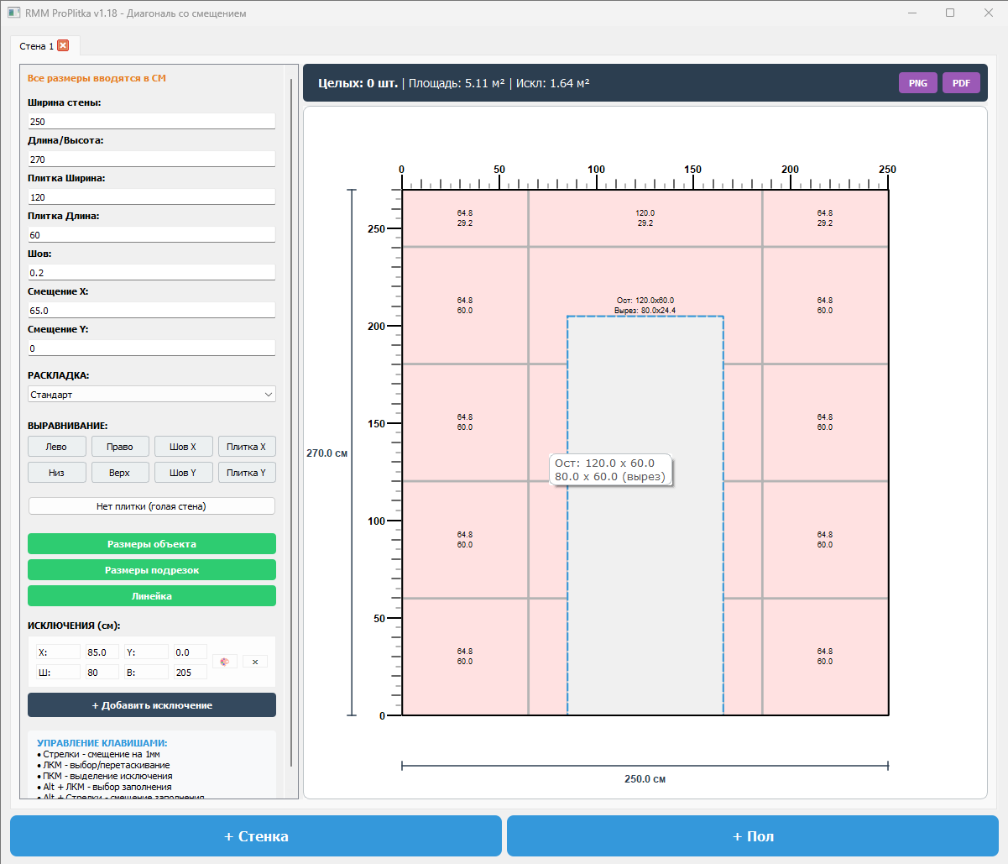Image resolution: width=1008 pixels, height=864 pixels.
Task: Add a new wall with + Стенка
Action: click(x=256, y=836)
